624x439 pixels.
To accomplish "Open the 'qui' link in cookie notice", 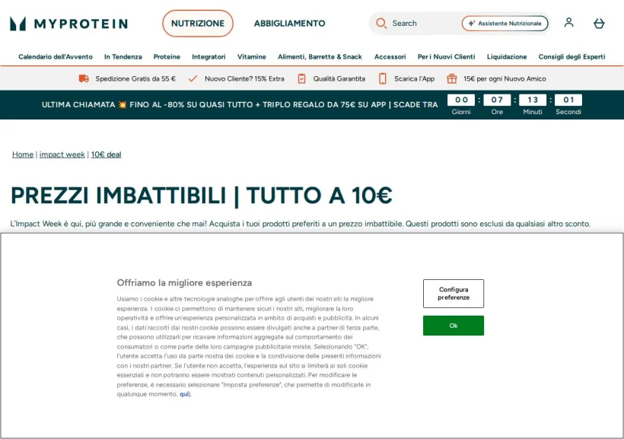I will (x=184, y=394).
